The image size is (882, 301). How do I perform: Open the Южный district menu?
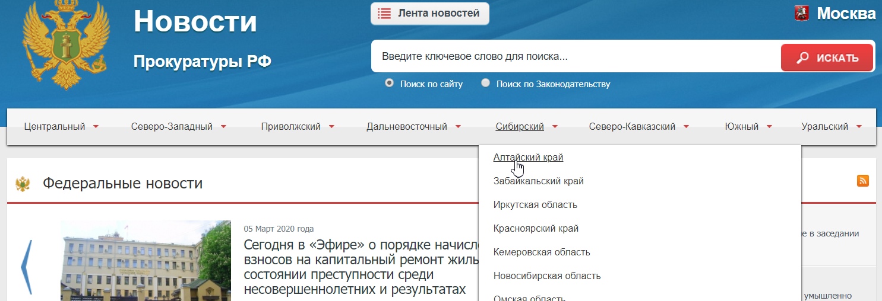[742, 126]
